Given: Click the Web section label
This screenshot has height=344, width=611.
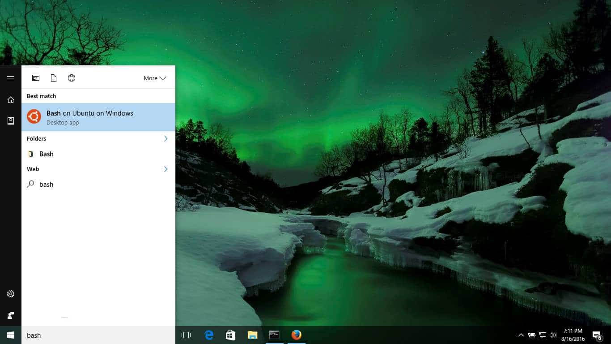Looking at the screenshot, I should point(33,169).
